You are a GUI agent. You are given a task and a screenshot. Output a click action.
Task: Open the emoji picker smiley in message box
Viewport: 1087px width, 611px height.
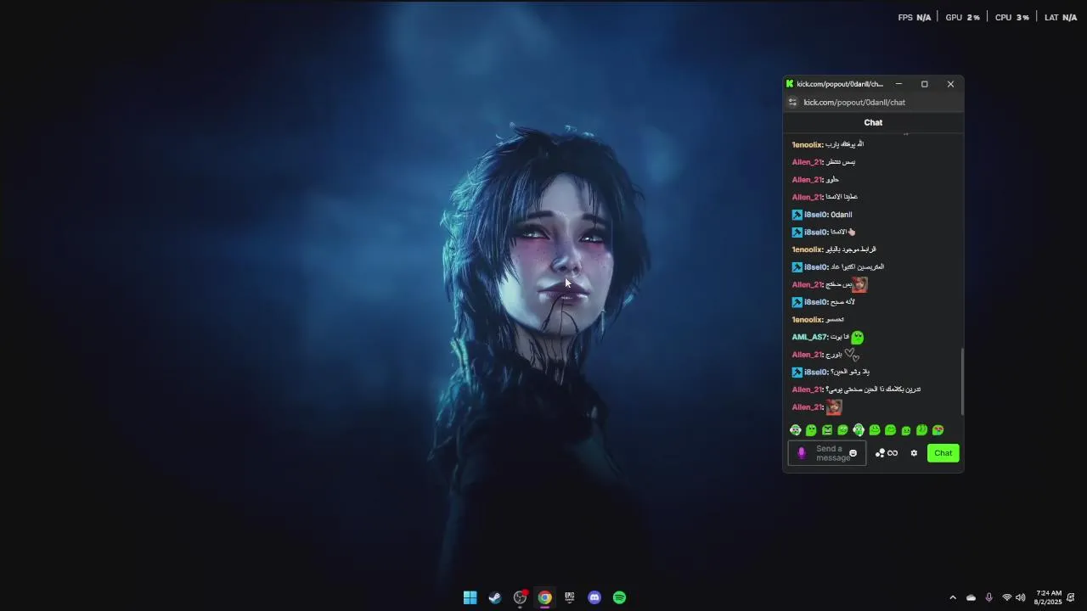[853, 453]
